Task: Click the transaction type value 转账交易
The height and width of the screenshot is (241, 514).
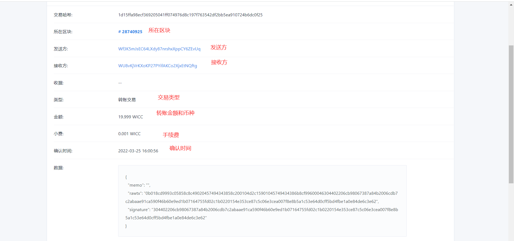Action: click(x=127, y=100)
